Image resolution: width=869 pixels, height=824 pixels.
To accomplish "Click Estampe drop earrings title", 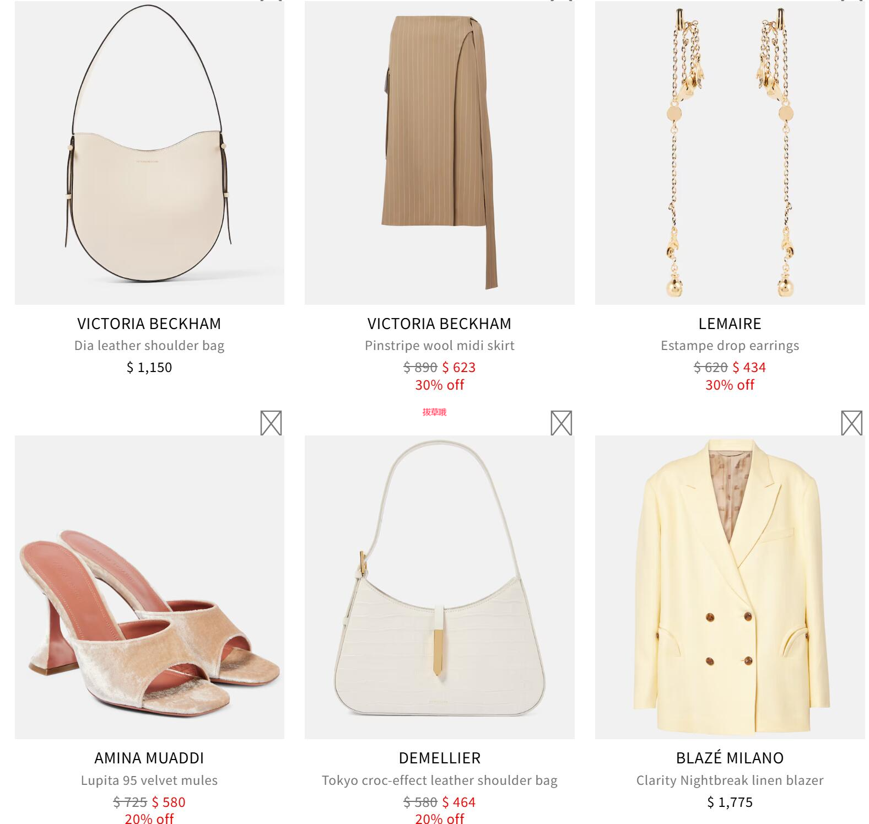I will pos(730,346).
